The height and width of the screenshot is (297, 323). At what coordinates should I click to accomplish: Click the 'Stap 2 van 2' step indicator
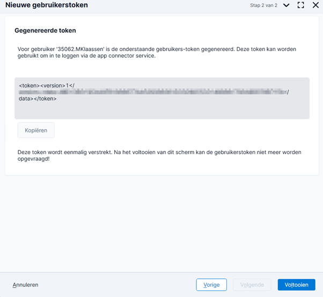point(263,5)
